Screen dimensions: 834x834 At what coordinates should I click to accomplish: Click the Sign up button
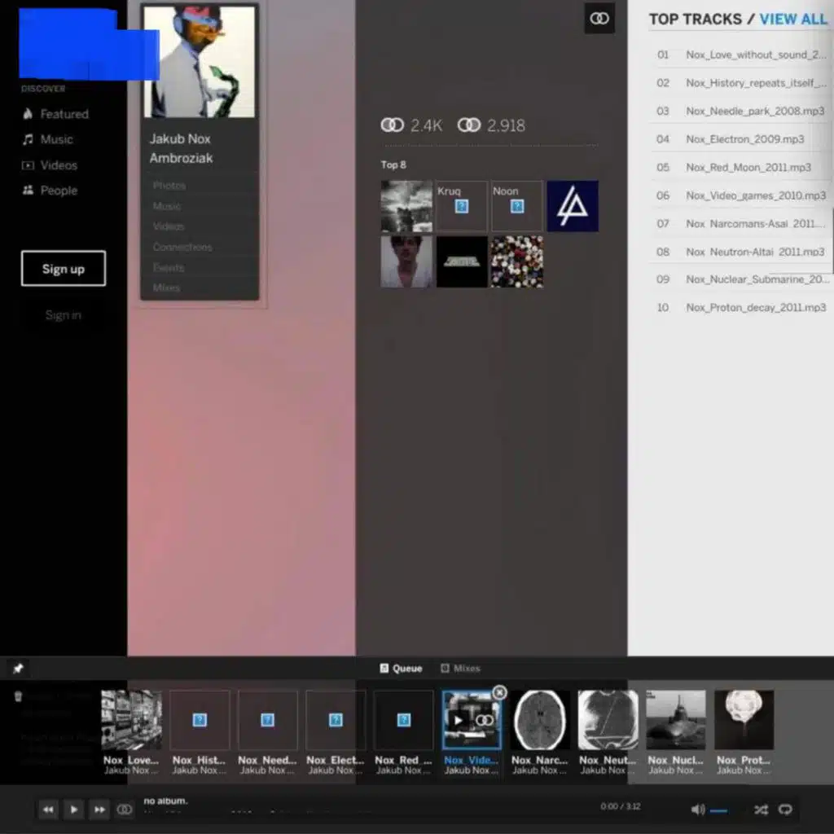tap(64, 269)
